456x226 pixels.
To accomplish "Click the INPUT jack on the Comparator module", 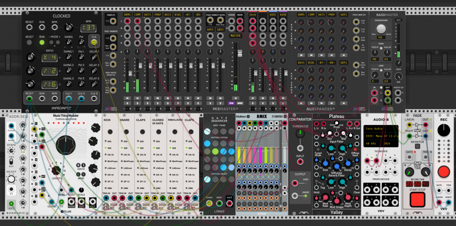I will pos(300,162).
